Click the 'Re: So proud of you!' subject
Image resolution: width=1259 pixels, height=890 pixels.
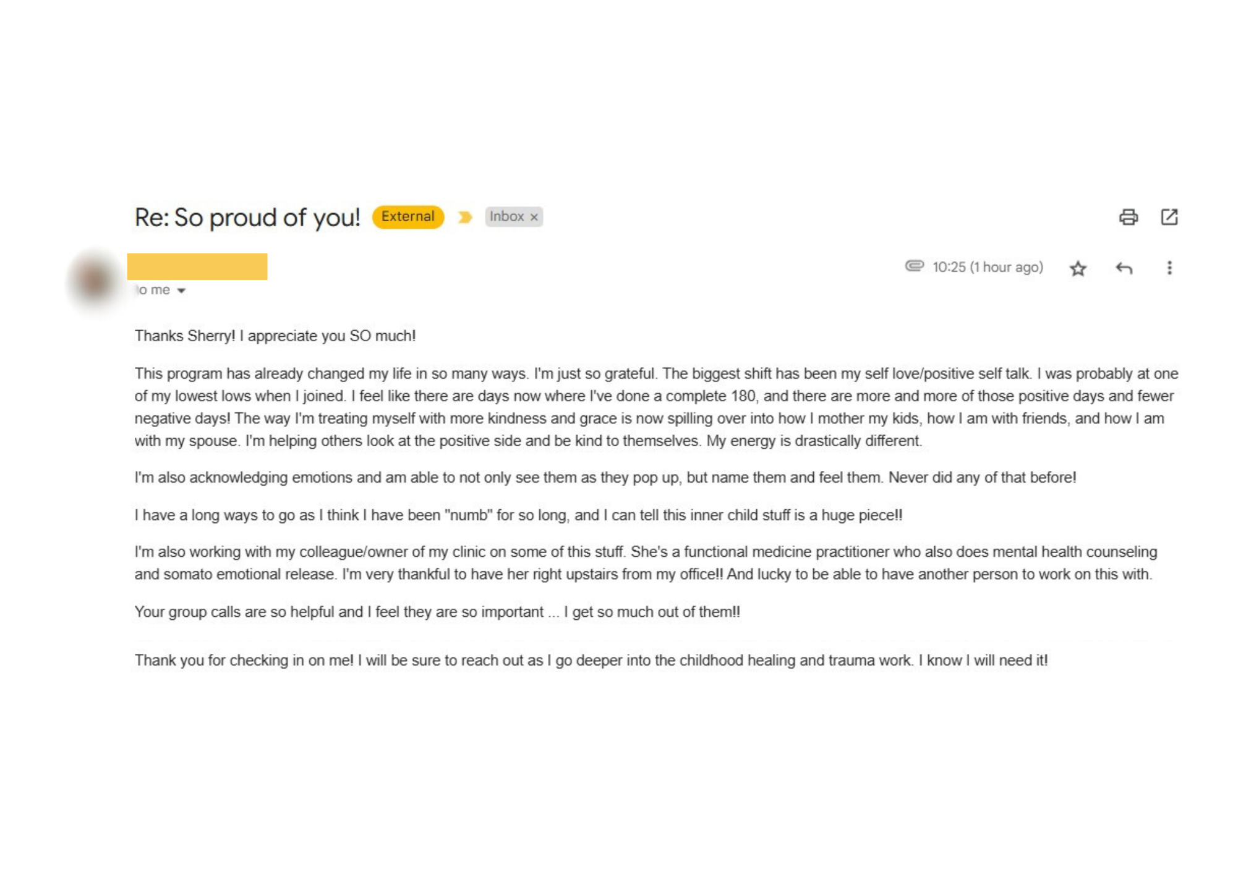coord(247,217)
